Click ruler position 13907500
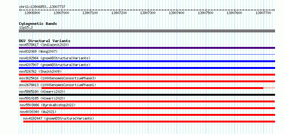This screenshot has height=134, width=284. pyautogui.click(x=206, y=13)
